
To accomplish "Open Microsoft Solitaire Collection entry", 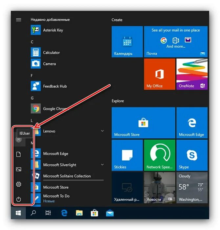I will click(67, 176).
